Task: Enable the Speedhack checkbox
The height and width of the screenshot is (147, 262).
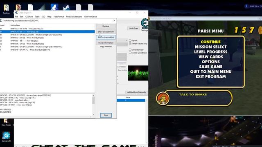Action: 130,53
